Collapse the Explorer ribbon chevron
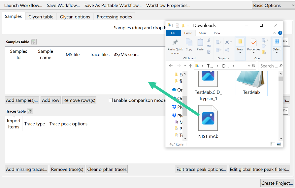 pyautogui.click(x=274, y=33)
